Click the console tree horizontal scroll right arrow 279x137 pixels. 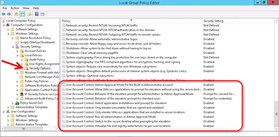[57, 129]
